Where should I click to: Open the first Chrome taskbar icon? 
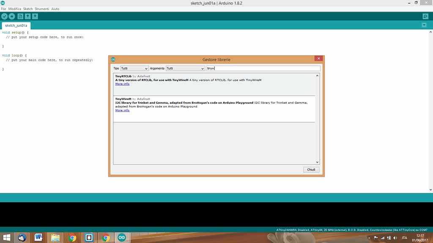pos(72,238)
